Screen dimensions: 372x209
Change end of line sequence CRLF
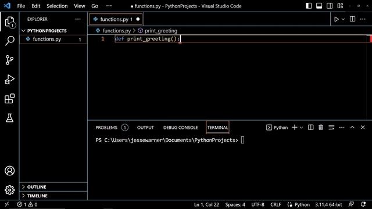pyautogui.click(x=276, y=204)
